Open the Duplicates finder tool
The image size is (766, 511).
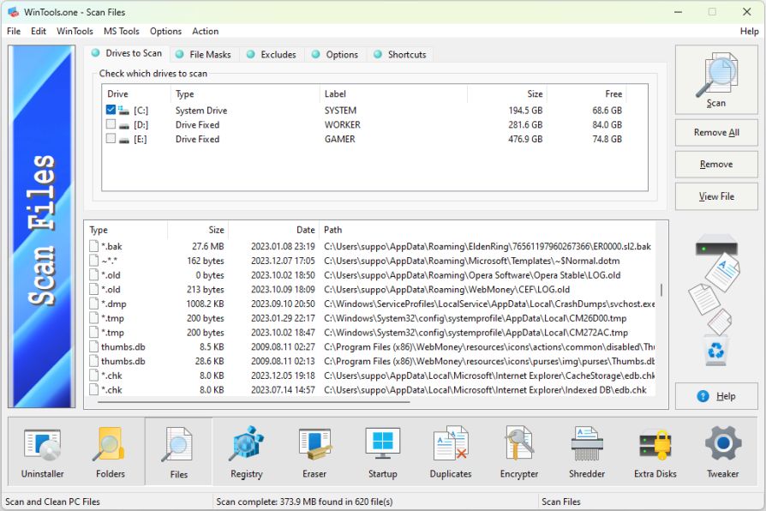point(451,451)
